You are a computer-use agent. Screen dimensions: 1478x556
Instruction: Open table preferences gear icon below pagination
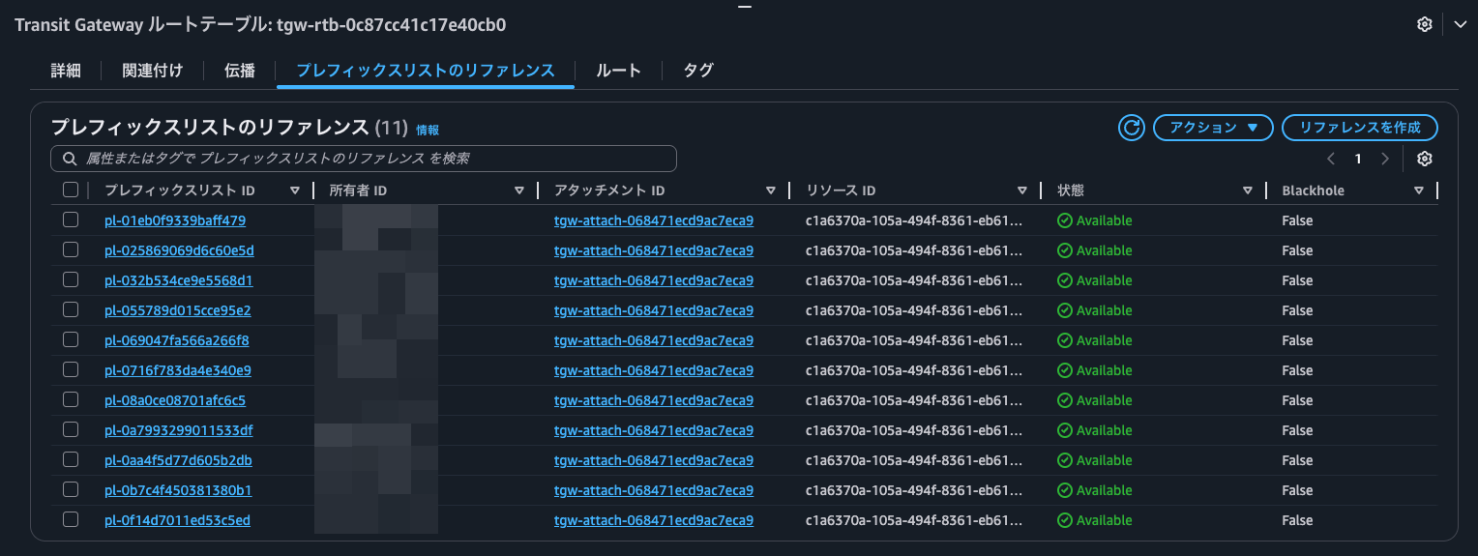tap(1424, 159)
